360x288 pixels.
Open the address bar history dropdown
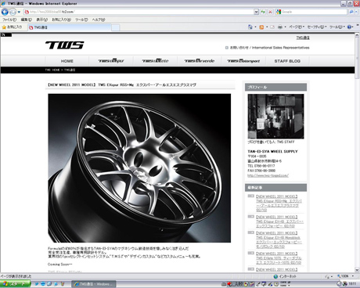tap(256, 12)
